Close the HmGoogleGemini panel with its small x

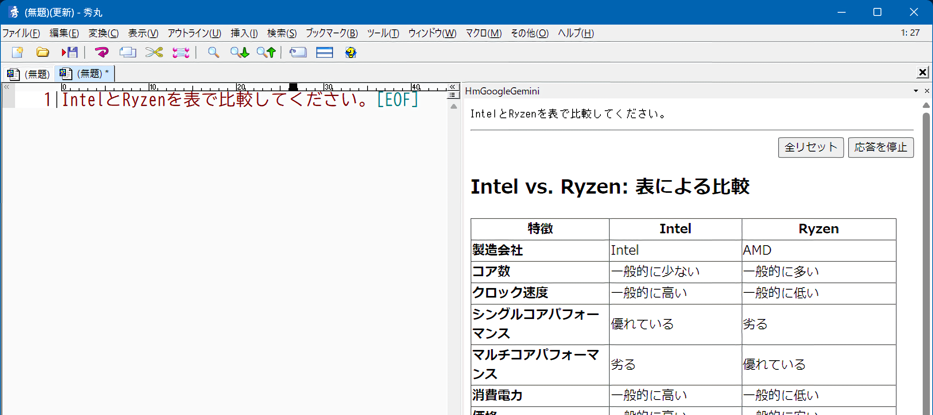pos(927,91)
